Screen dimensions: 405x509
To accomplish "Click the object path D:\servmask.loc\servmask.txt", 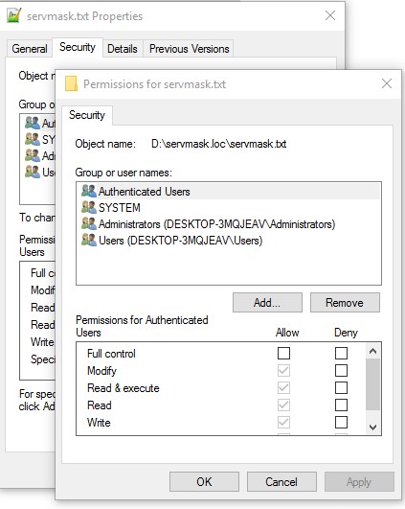I will [x=218, y=144].
